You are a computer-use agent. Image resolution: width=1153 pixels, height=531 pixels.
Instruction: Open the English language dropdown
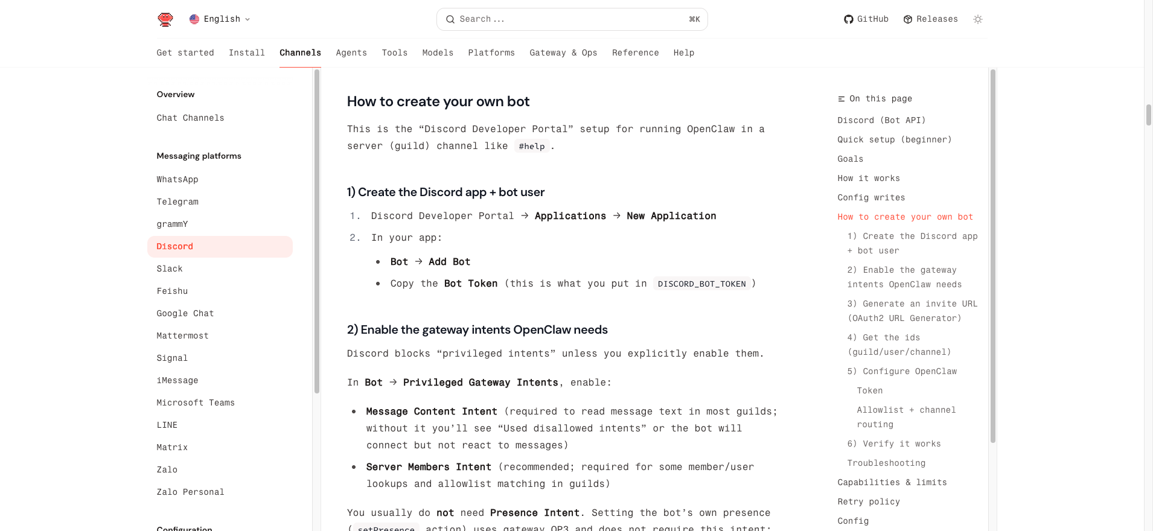coord(220,19)
